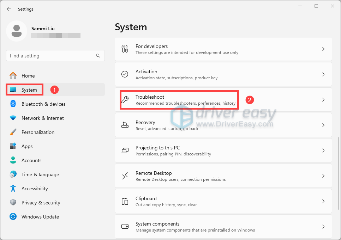Open the System components chevron
Image resolution: width=341 pixels, height=240 pixels.
pyautogui.click(x=323, y=227)
